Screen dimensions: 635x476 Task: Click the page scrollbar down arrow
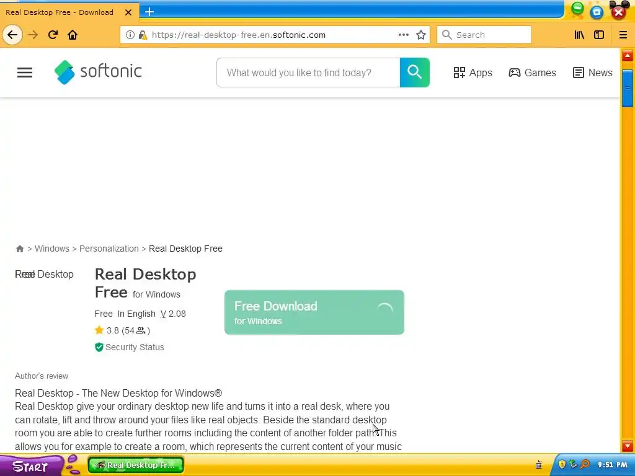point(628,446)
